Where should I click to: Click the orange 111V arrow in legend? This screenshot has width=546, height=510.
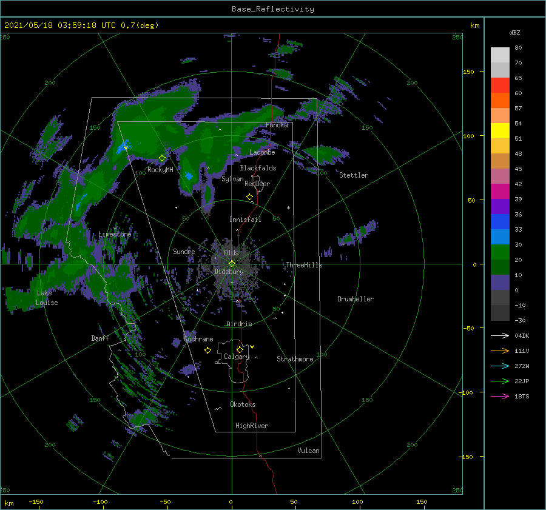tap(500, 351)
